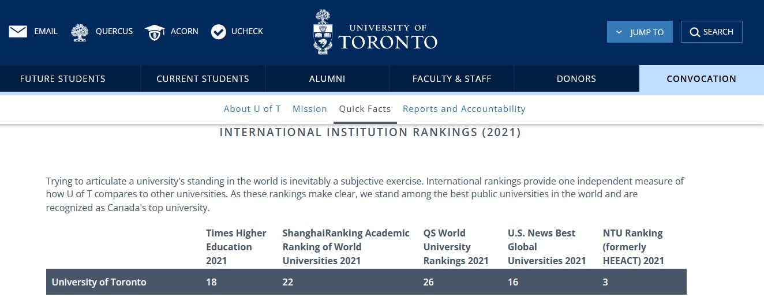Click the QS ranking value 26

tap(429, 282)
